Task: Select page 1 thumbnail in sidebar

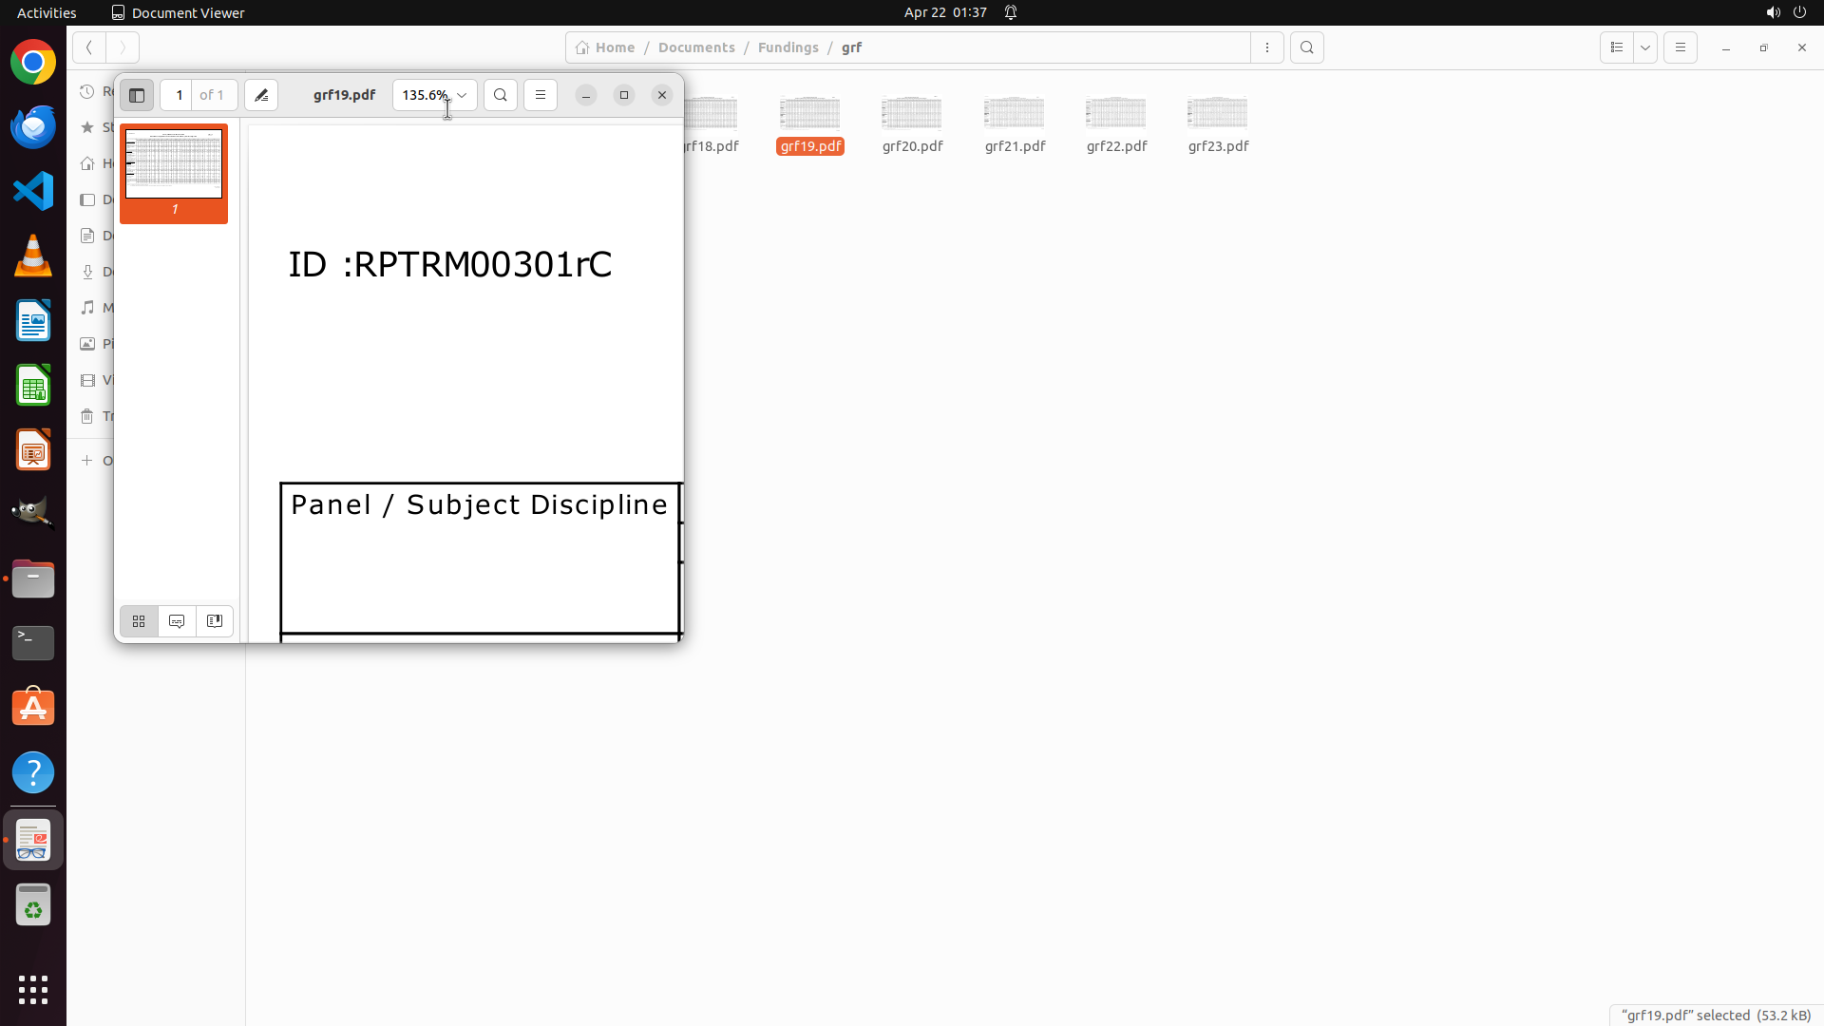Action: click(174, 164)
